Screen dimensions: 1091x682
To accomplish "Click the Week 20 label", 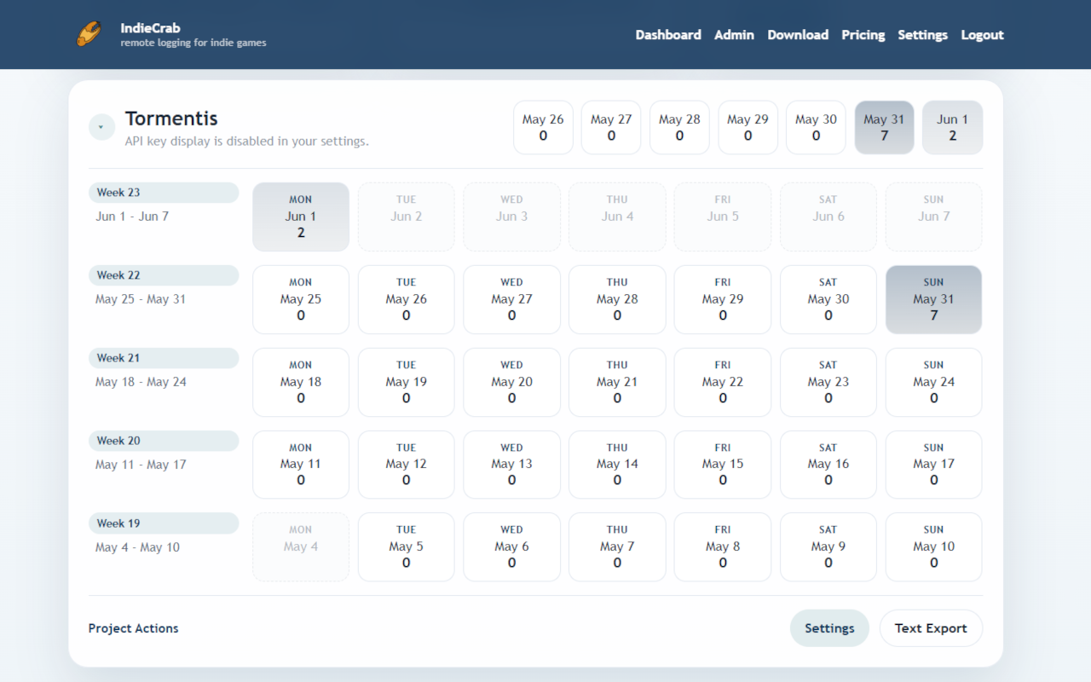I will [164, 441].
